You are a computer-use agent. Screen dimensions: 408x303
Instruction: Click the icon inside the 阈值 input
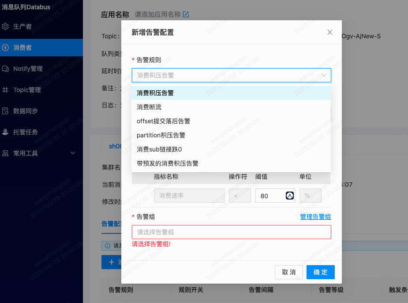pos(290,196)
